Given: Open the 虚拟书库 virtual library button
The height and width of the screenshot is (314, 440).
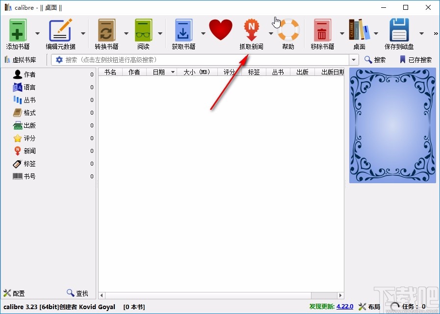Looking at the screenshot, I should click(20, 60).
